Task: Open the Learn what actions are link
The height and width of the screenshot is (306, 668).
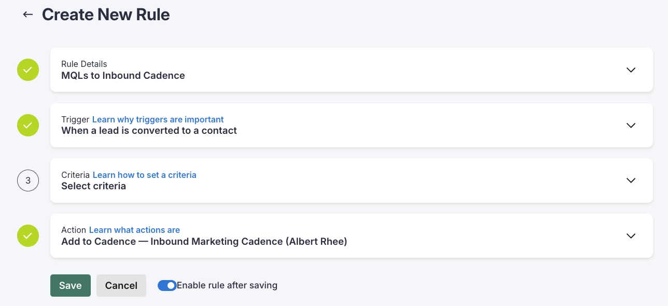Action: tap(134, 230)
